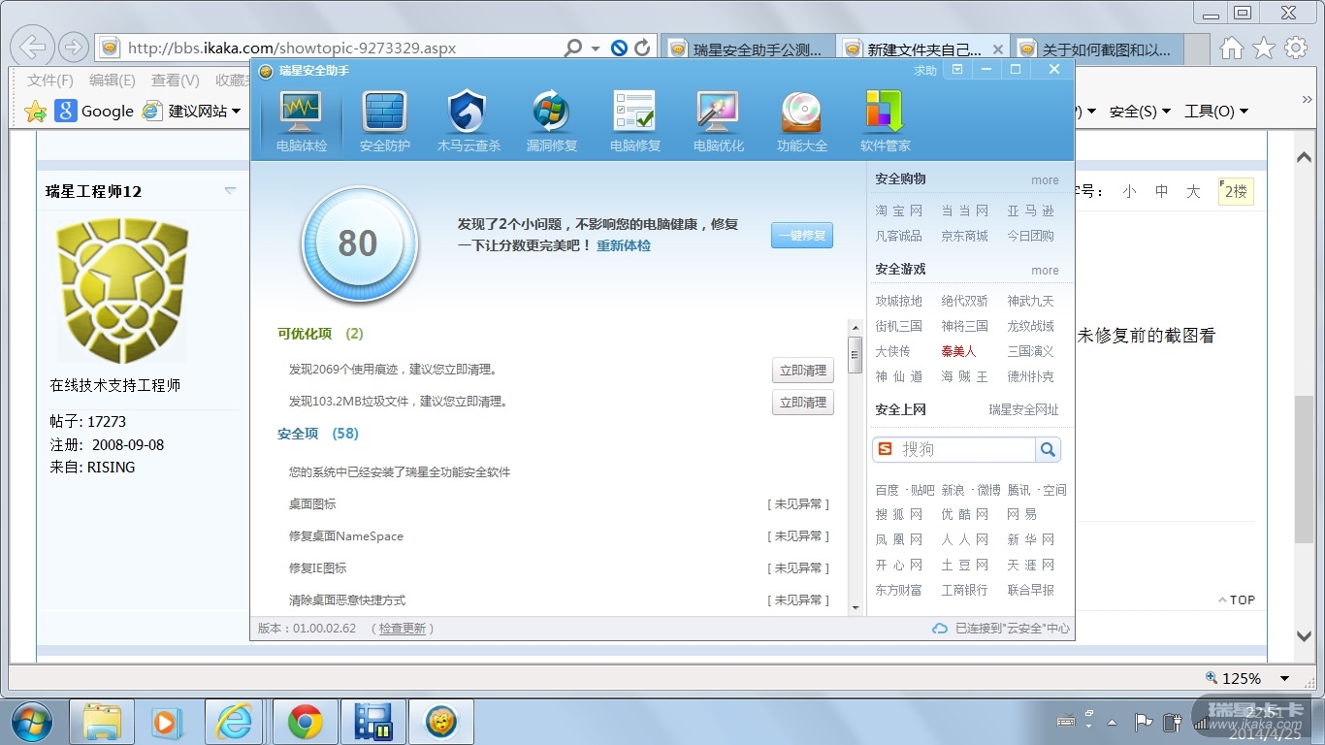Type in the 搜狗 search input field
Image resolution: width=1325 pixels, height=745 pixels.
[965, 449]
